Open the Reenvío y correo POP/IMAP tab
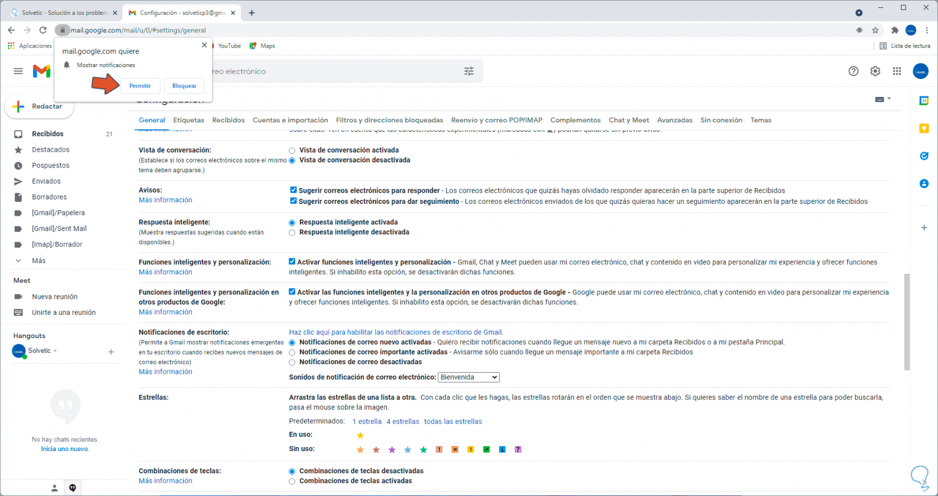The image size is (938, 496). tap(497, 120)
